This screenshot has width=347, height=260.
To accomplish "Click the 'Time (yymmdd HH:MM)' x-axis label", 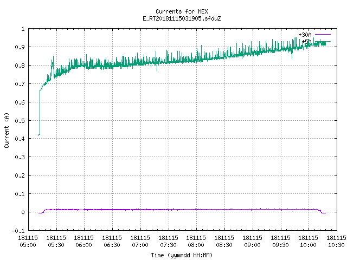I will pos(182,255).
